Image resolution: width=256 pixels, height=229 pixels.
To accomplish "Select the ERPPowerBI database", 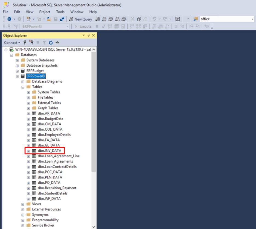I will click(36, 76).
